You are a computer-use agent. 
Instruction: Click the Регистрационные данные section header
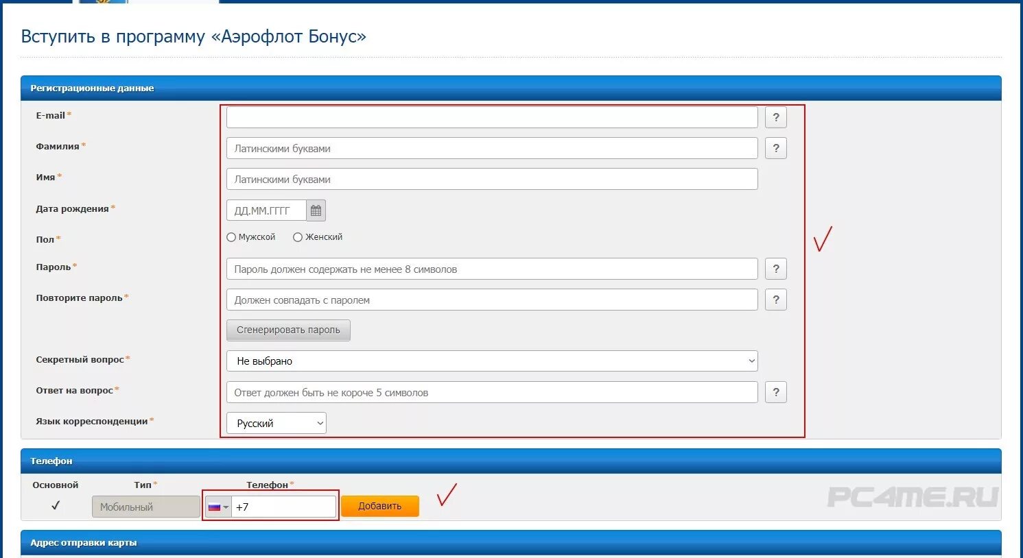[511, 88]
